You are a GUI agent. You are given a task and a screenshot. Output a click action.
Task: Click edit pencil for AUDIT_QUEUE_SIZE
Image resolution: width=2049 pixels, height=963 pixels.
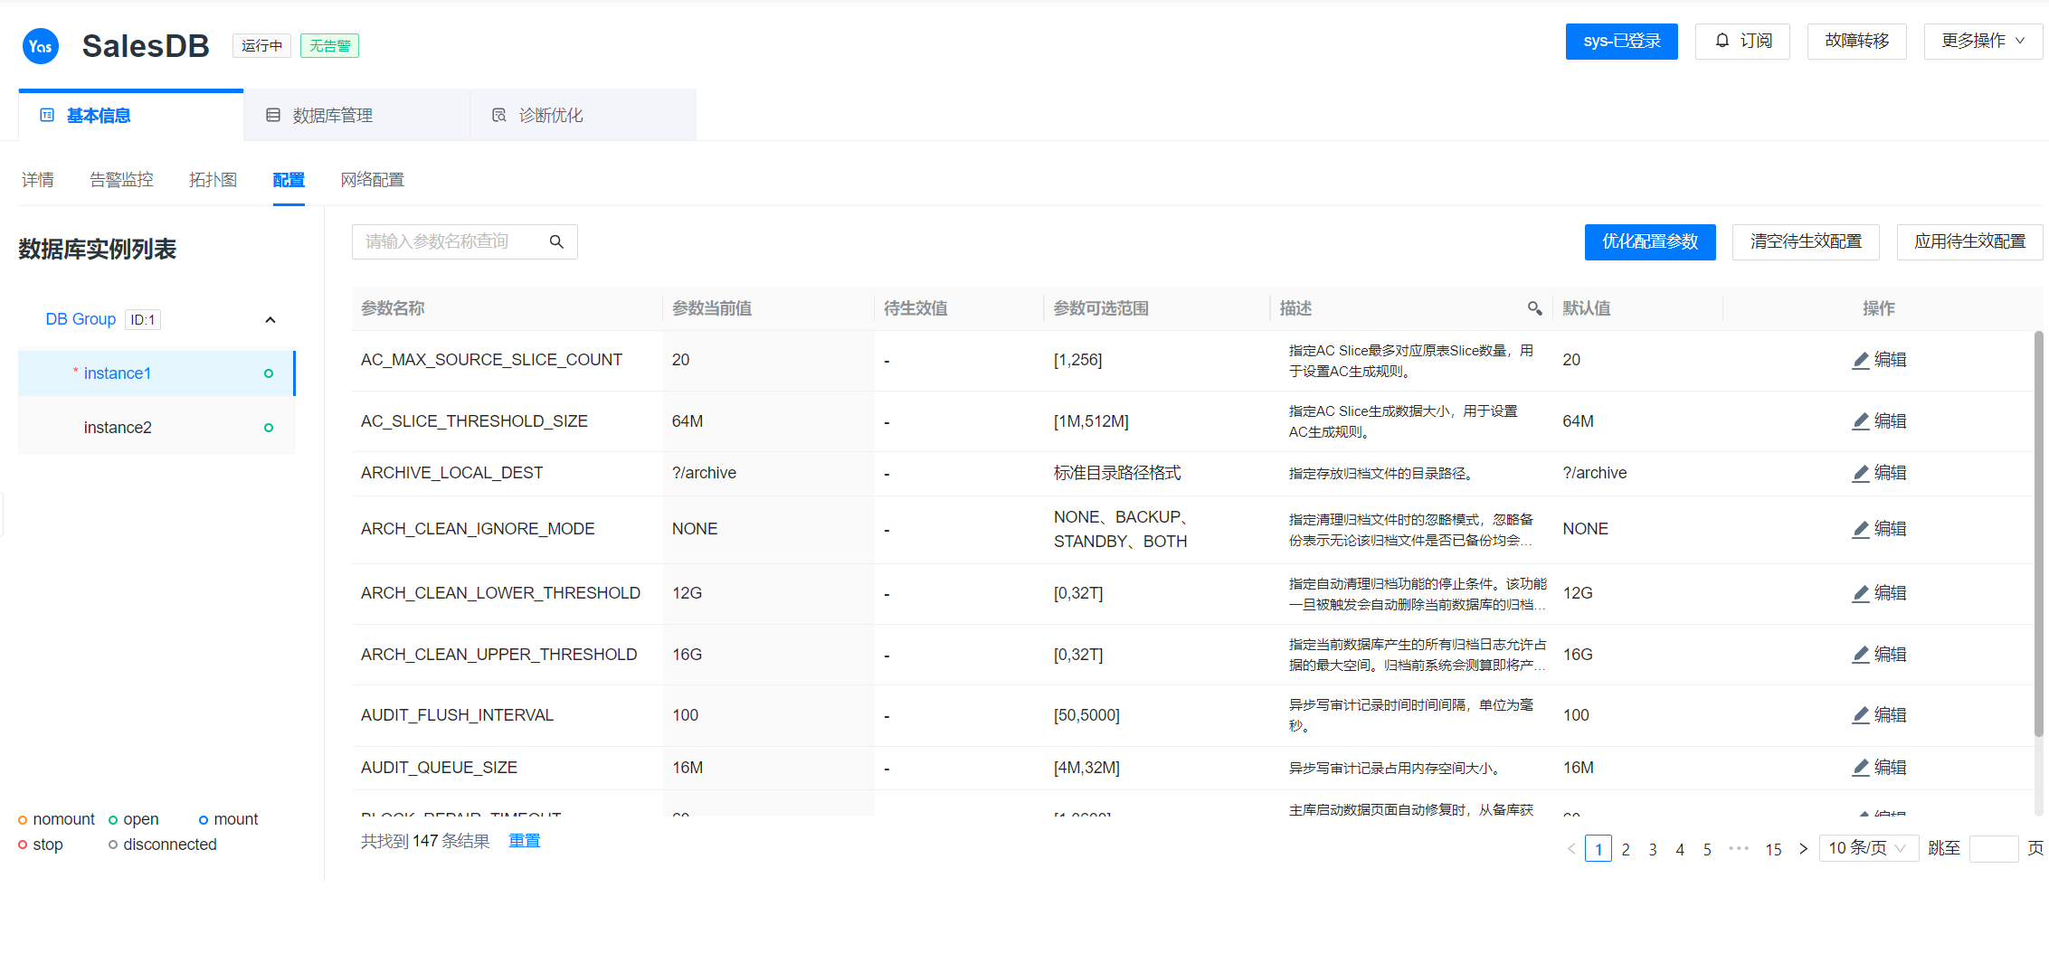(1861, 767)
